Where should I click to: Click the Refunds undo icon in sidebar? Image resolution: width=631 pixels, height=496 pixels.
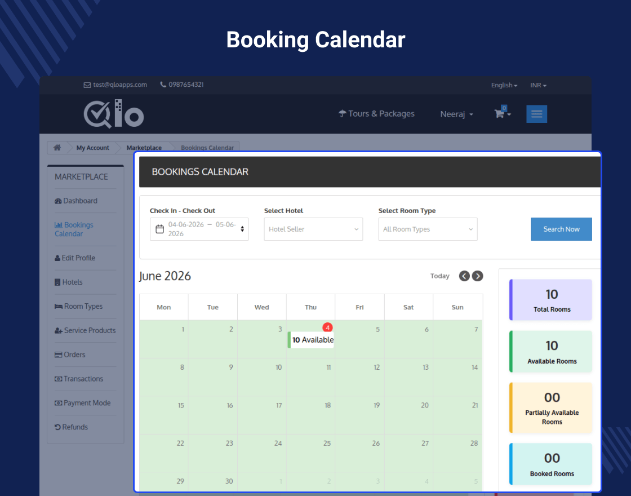[57, 427]
